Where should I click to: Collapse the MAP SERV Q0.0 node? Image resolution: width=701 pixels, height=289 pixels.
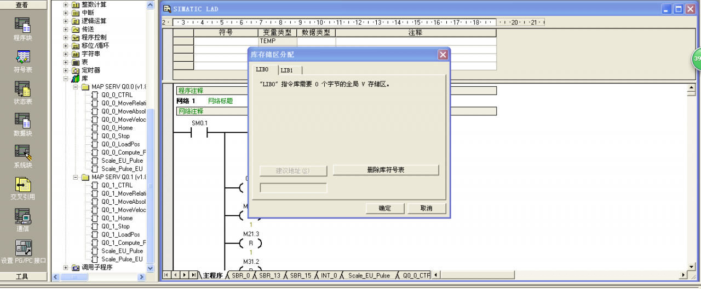76,87
